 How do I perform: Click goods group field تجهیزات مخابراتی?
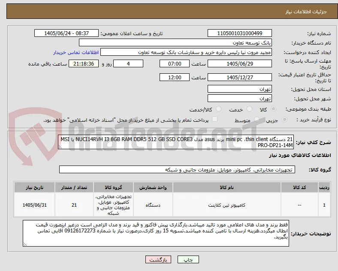click(177, 169)
